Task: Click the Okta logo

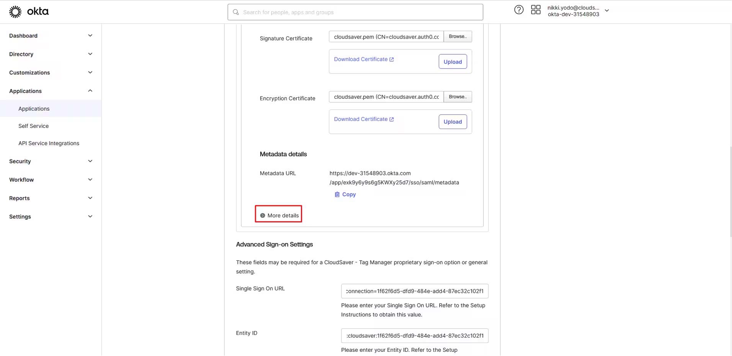Action: point(29,12)
